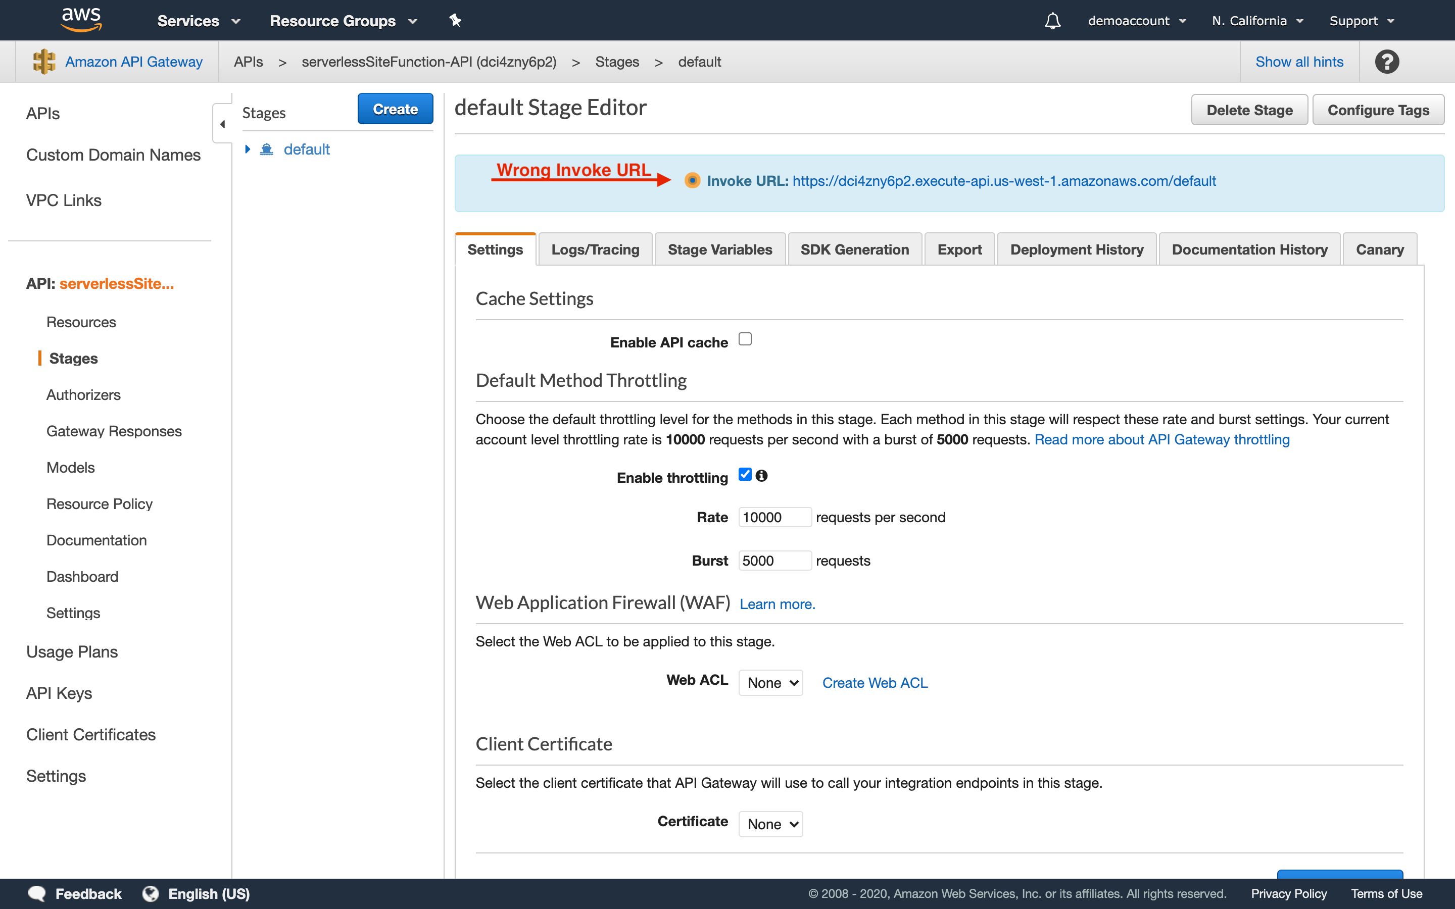The width and height of the screenshot is (1455, 909).
Task: Click the Invoke URL hyperlink
Action: tap(1003, 180)
